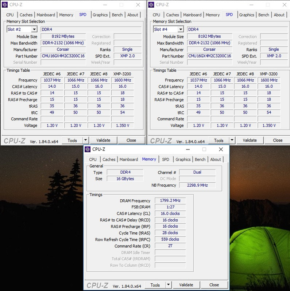Click the Size 16 GBytes value
The width and height of the screenshot is (290, 291).
click(x=125, y=179)
